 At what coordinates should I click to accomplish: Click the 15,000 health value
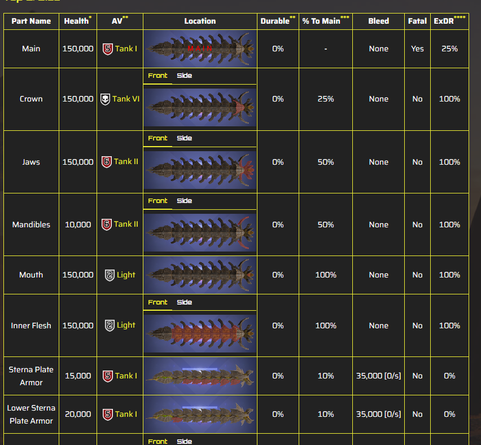[x=78, y=376]
